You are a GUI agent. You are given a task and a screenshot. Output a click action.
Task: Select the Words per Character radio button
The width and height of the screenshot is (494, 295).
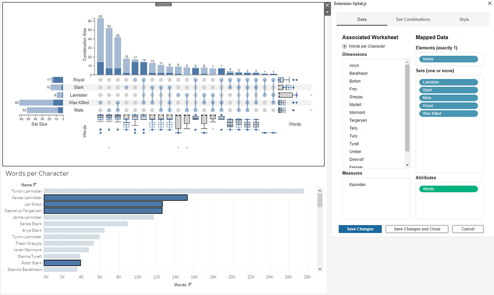point(344,46)
